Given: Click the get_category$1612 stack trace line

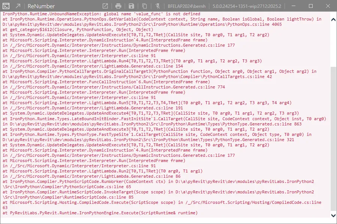Looking at the screenshot, I should click(x=78, y=29).
